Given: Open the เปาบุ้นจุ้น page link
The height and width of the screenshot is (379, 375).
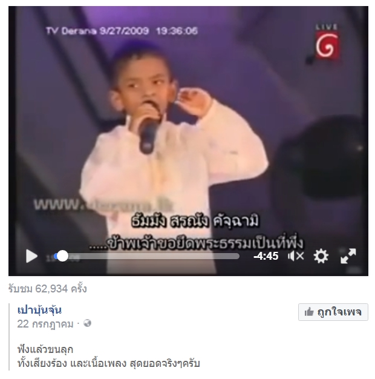Looking at the screenshot, I should tap(39, 310).
